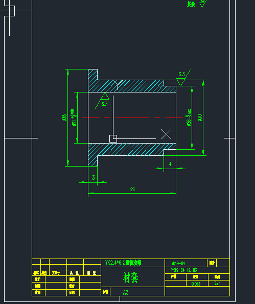
Task: Select the 29 overall length dimension text
Action: point(132,189)
